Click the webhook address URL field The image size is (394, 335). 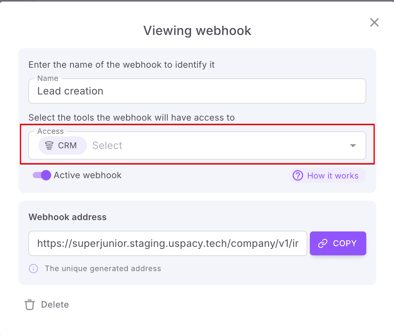[x=168, y=243]
